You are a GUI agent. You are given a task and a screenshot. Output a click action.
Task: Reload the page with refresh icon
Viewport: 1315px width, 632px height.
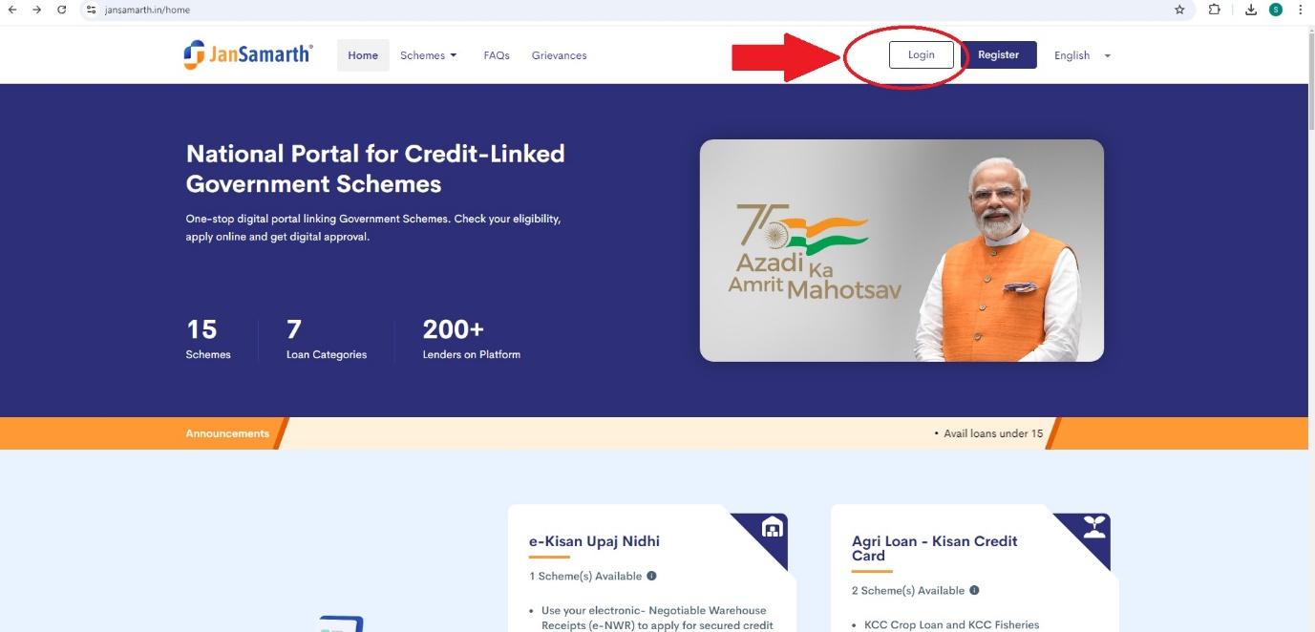pos(62,10)
